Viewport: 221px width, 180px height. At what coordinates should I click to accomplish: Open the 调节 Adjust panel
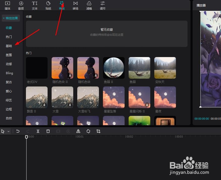[x=102, y=5]
